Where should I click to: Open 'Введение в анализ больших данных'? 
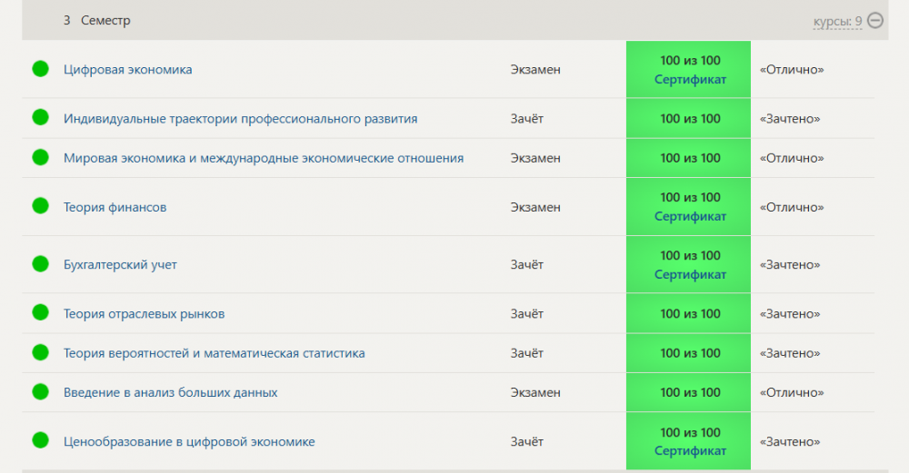click(171, 392)
